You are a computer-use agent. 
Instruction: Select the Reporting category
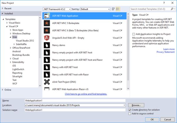click(x=17, y=73)
